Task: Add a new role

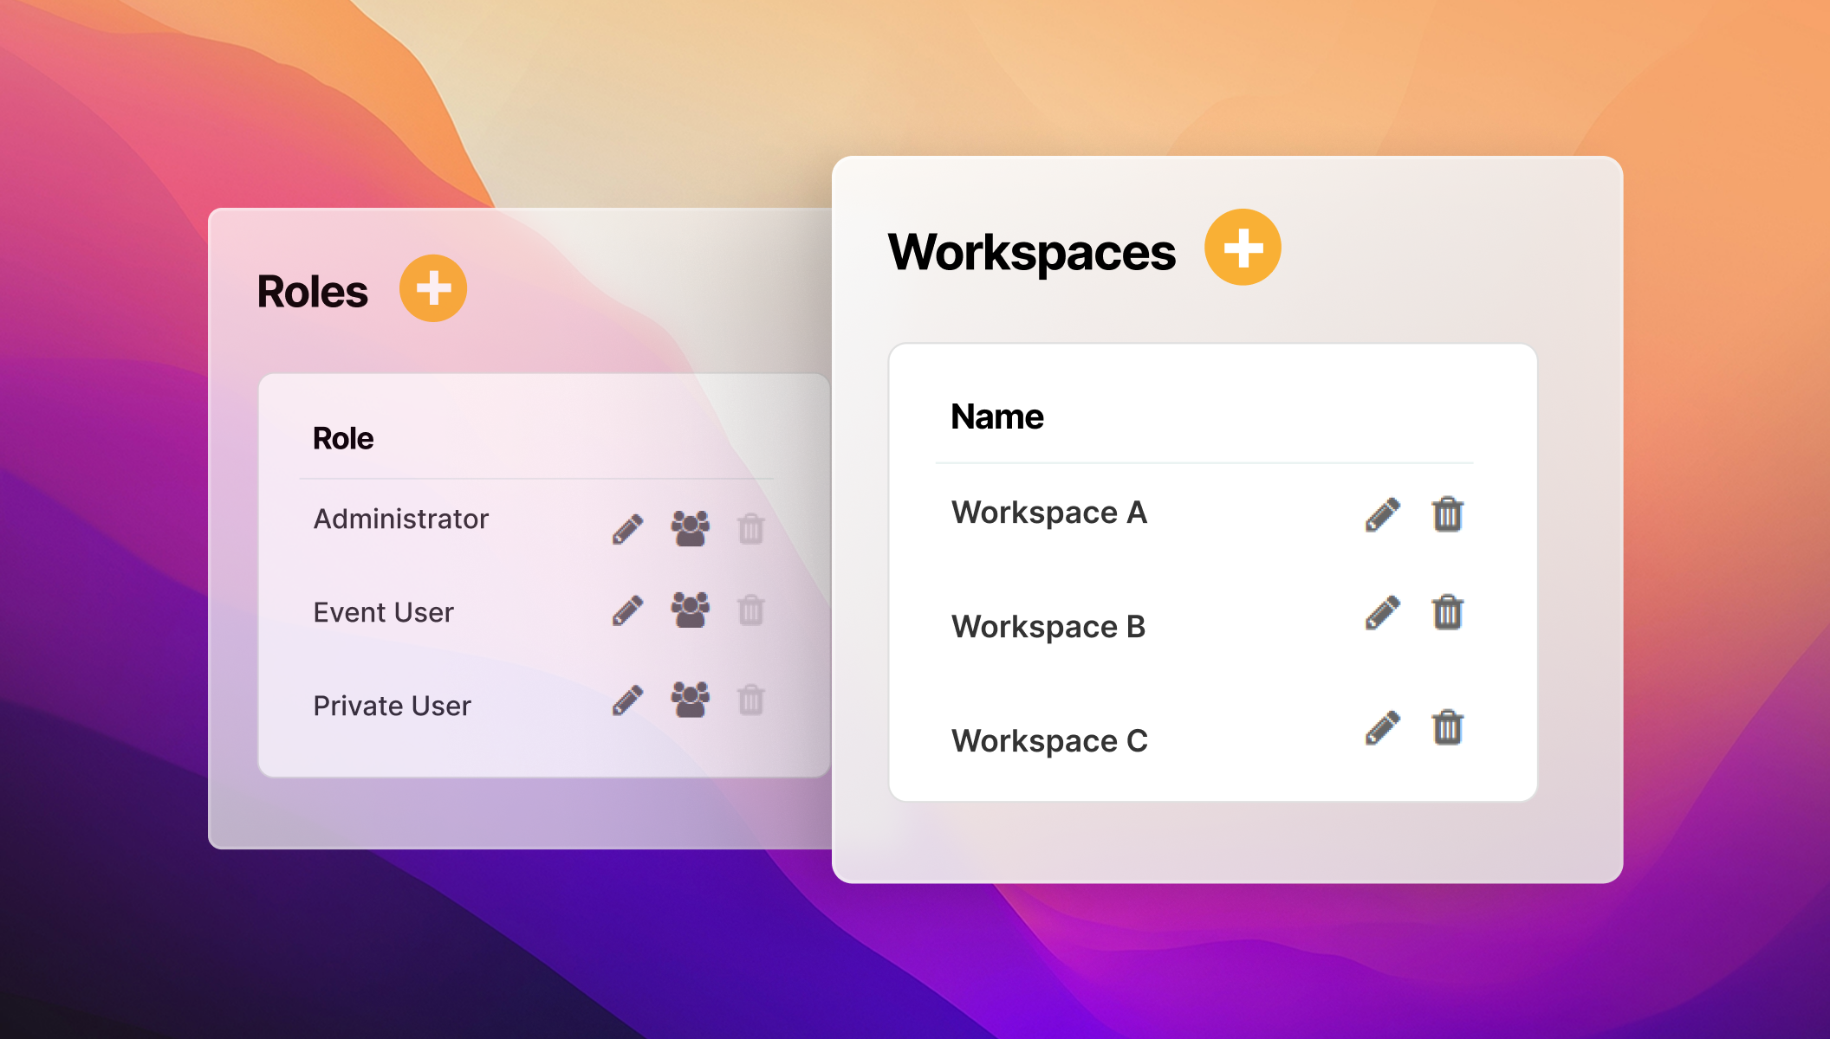Action: [x=434, y=289]
